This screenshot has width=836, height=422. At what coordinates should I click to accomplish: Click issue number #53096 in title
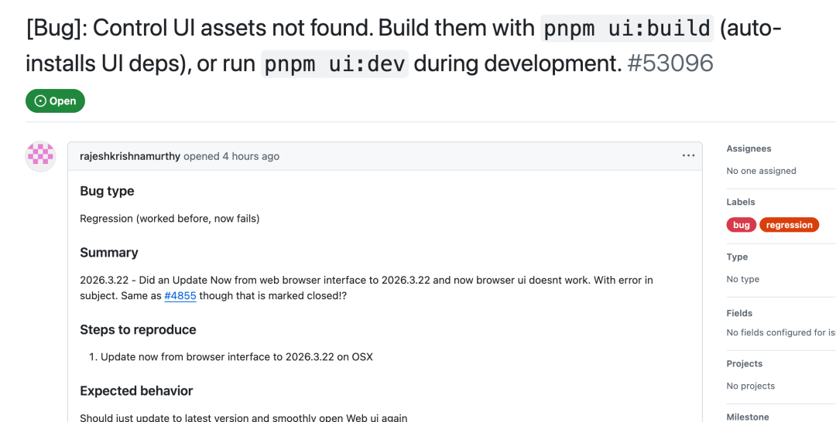click(670, 63)
